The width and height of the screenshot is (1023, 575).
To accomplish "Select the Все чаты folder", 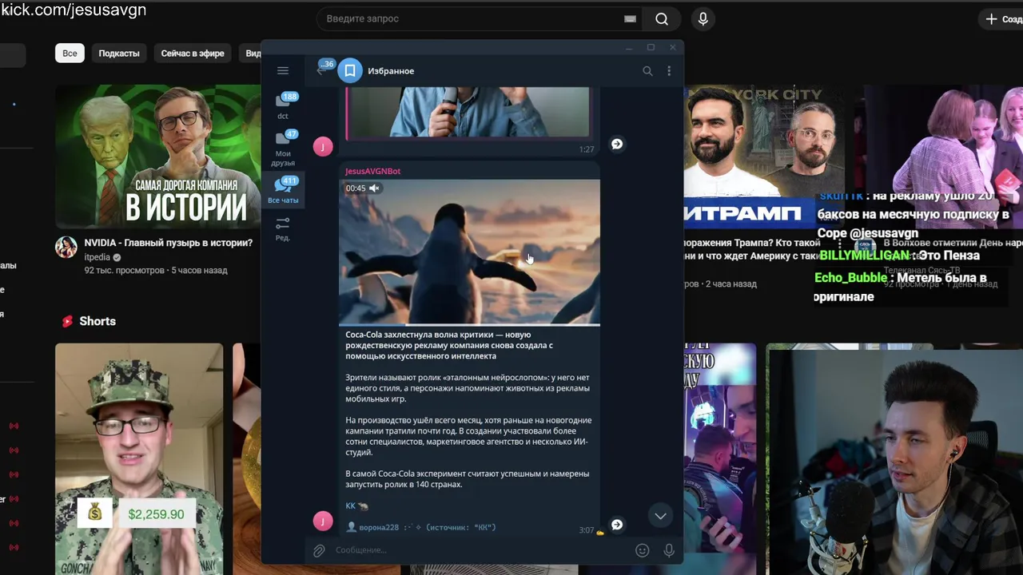I will [283, 190].
